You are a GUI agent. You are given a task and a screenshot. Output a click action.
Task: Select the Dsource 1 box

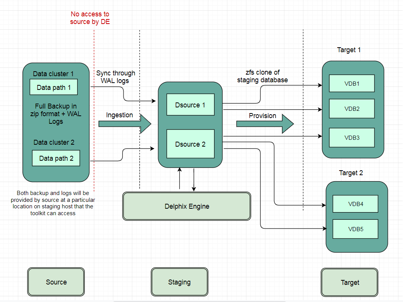190,105
